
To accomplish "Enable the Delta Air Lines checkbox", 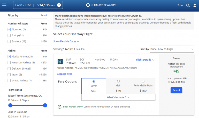I will tap(9, 69).
